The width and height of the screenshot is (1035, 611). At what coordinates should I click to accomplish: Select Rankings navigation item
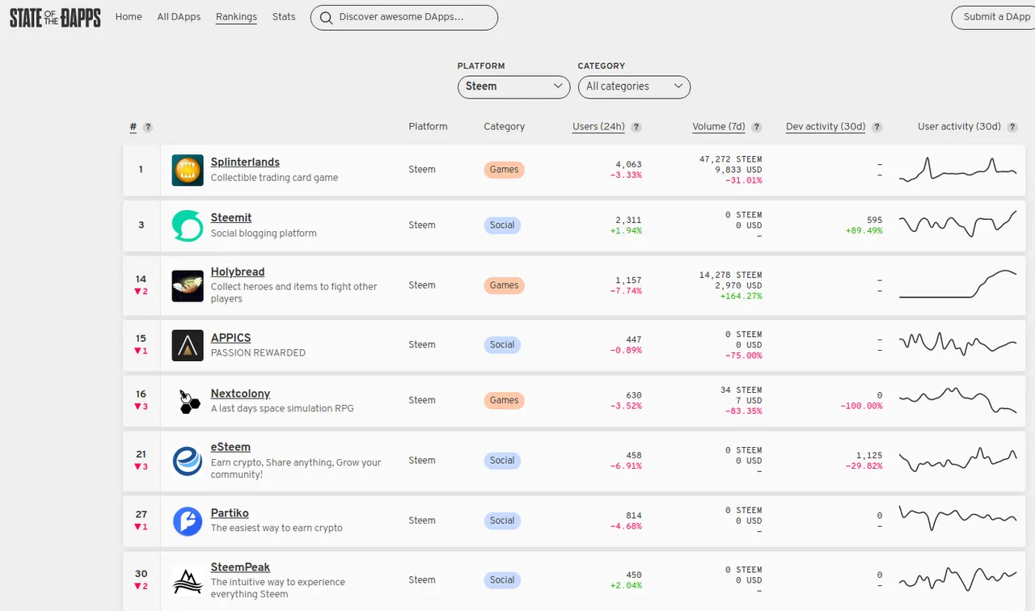pyautogui.click(x=236, y=17)
